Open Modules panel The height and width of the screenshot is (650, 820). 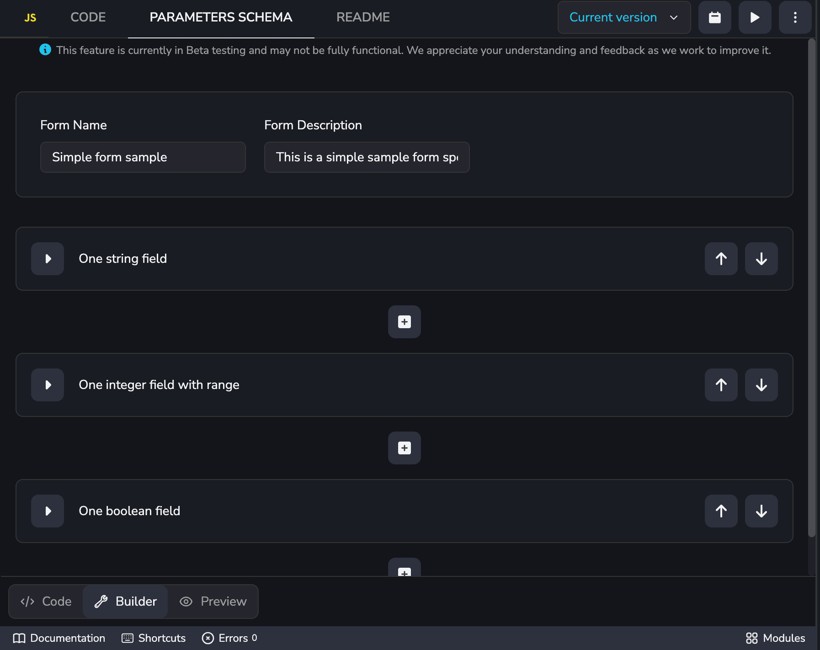pos(776,638)
